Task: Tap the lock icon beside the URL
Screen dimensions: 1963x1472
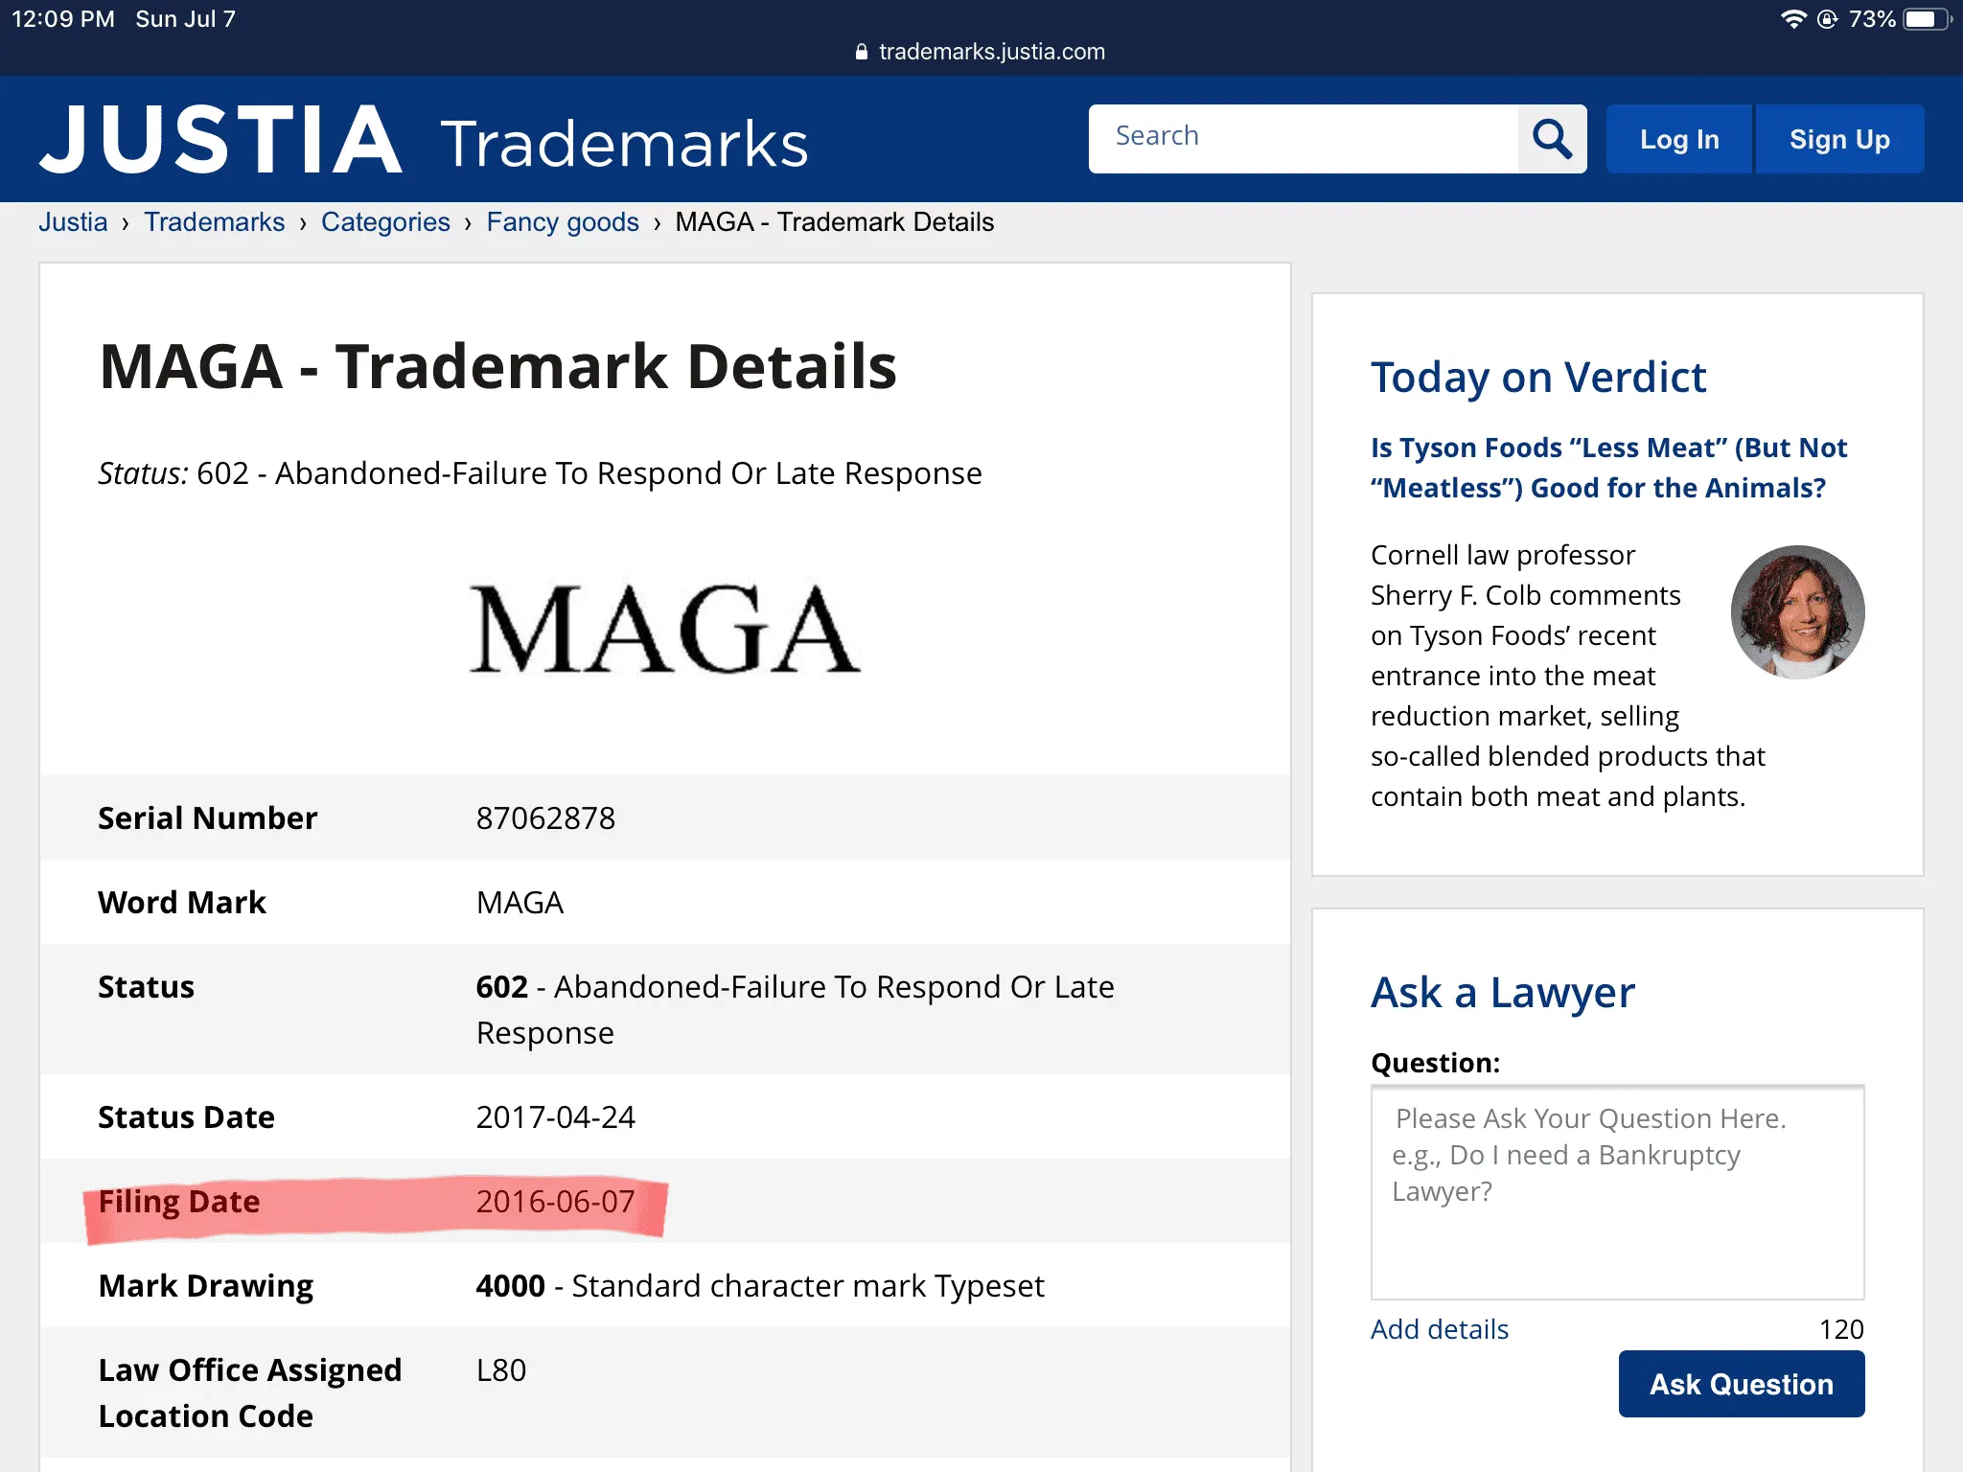Action: [x=861, y=52]
